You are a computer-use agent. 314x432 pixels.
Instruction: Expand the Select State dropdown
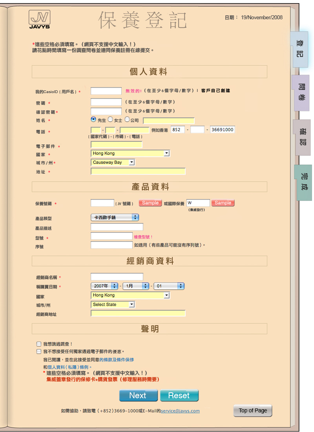(x=113, y=304)
